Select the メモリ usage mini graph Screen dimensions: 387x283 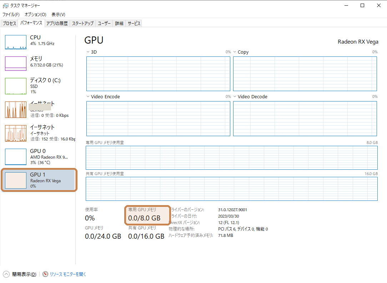[16, 64]
